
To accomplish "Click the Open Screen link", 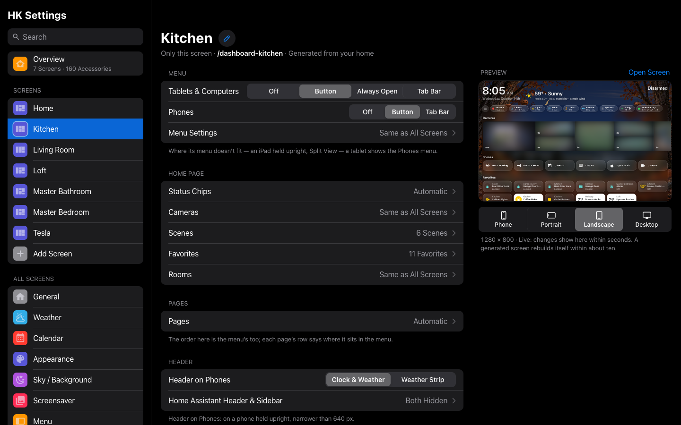I will 649,72.
